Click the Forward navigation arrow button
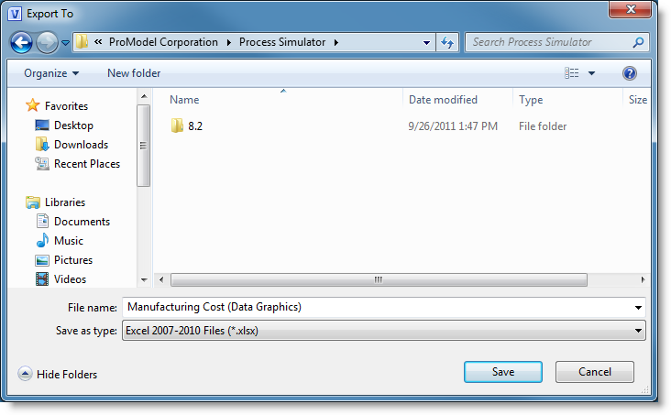This screenshot has width=671, height=415. (47, 42)
